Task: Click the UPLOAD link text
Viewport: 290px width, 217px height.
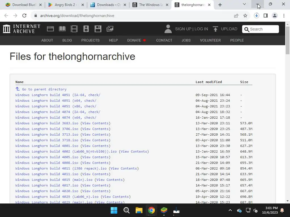Action: [229, 29]
